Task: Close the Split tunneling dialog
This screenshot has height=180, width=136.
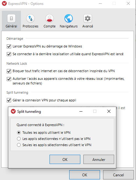Action: coord(109,111)
